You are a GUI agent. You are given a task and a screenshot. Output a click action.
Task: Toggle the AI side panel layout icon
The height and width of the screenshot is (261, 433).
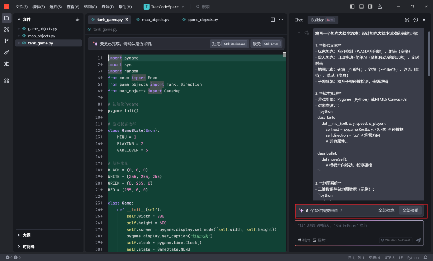(x=370, y=7)
